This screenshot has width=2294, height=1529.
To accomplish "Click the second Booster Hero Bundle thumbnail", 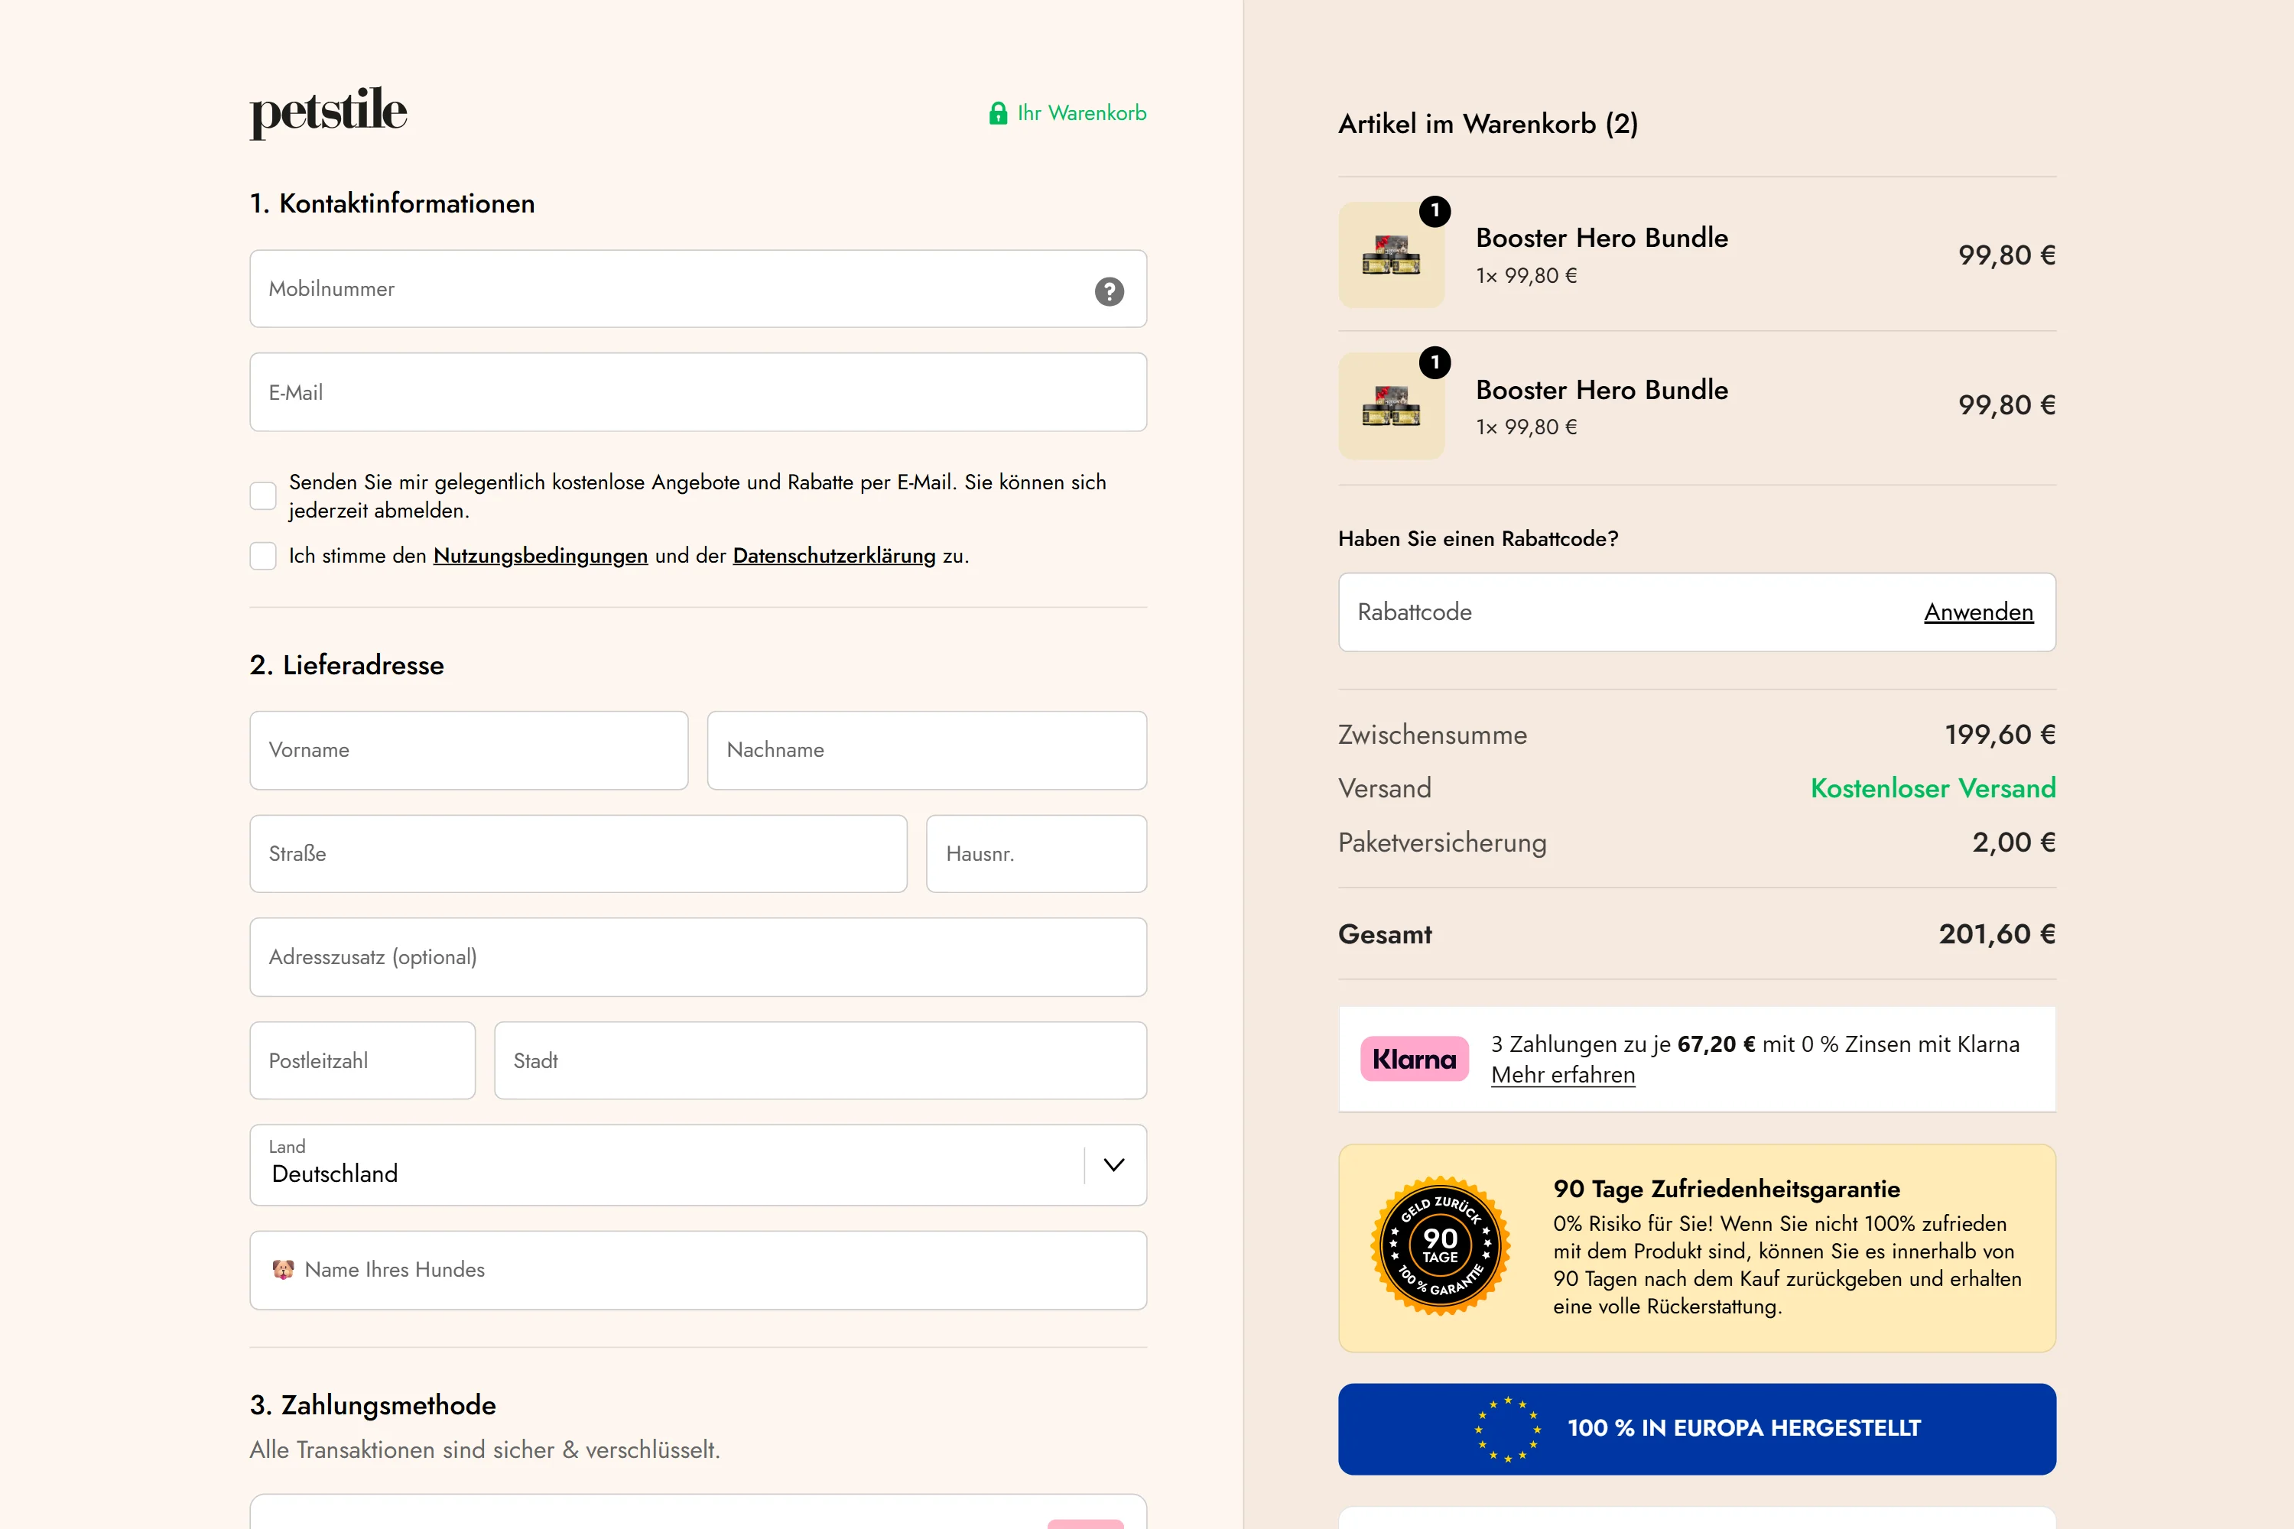I will 1391,407.
